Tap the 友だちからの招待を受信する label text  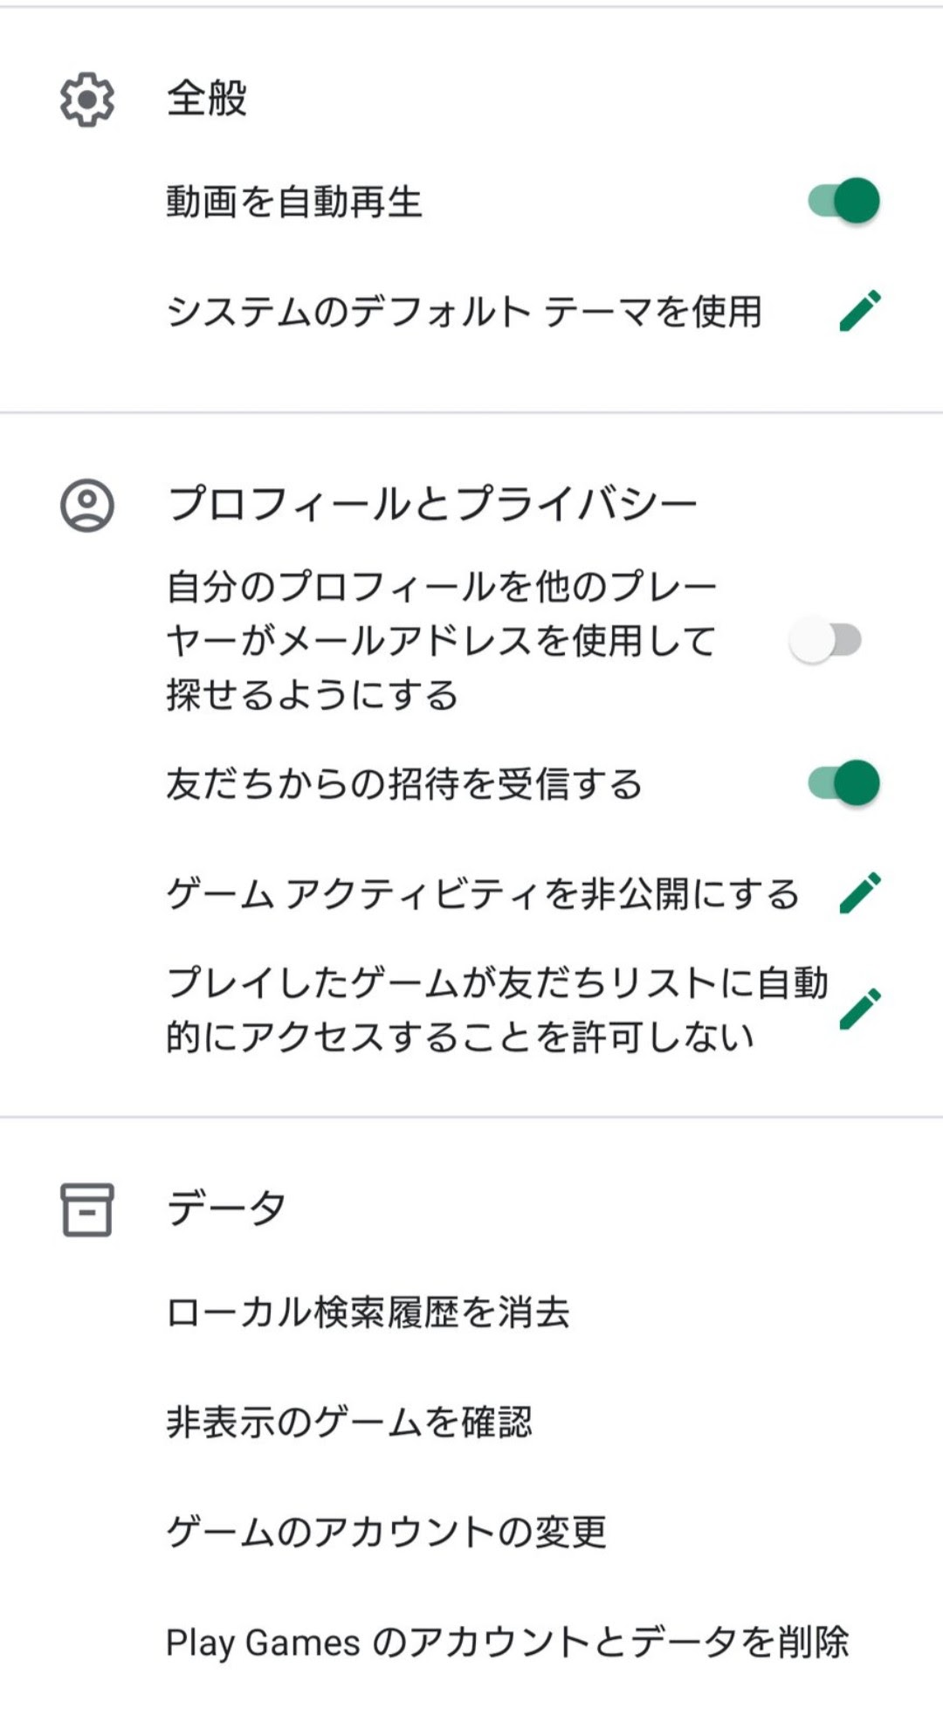[x=404, y=783]
